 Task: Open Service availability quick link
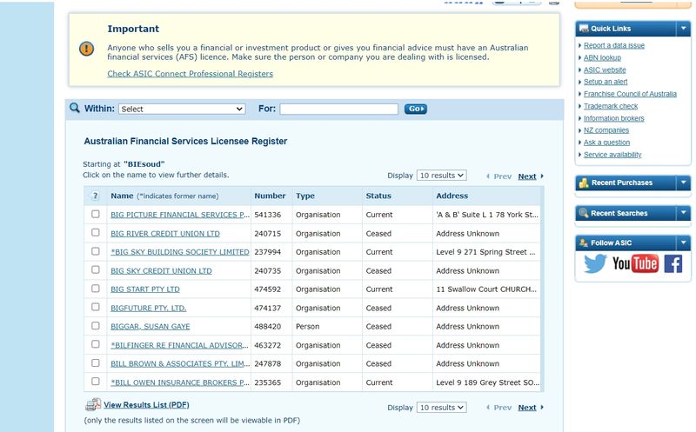(612, 155)
